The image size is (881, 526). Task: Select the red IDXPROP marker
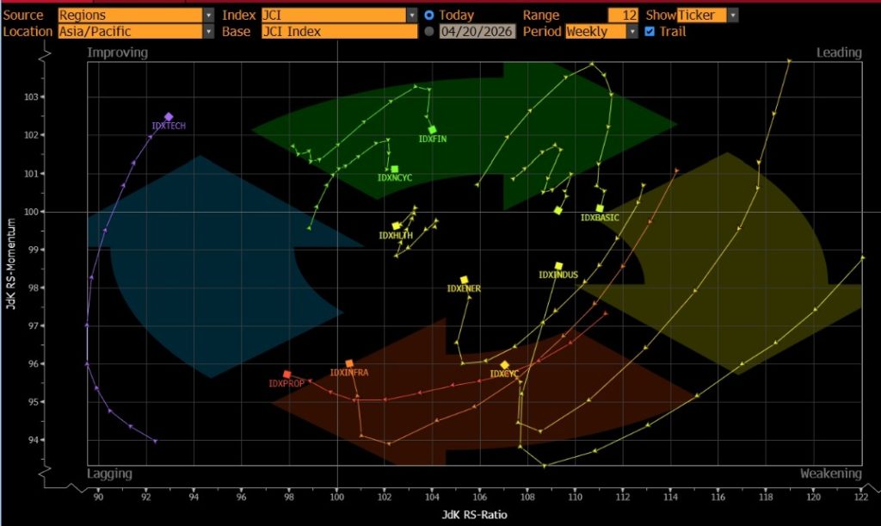(x=287, y=374)
